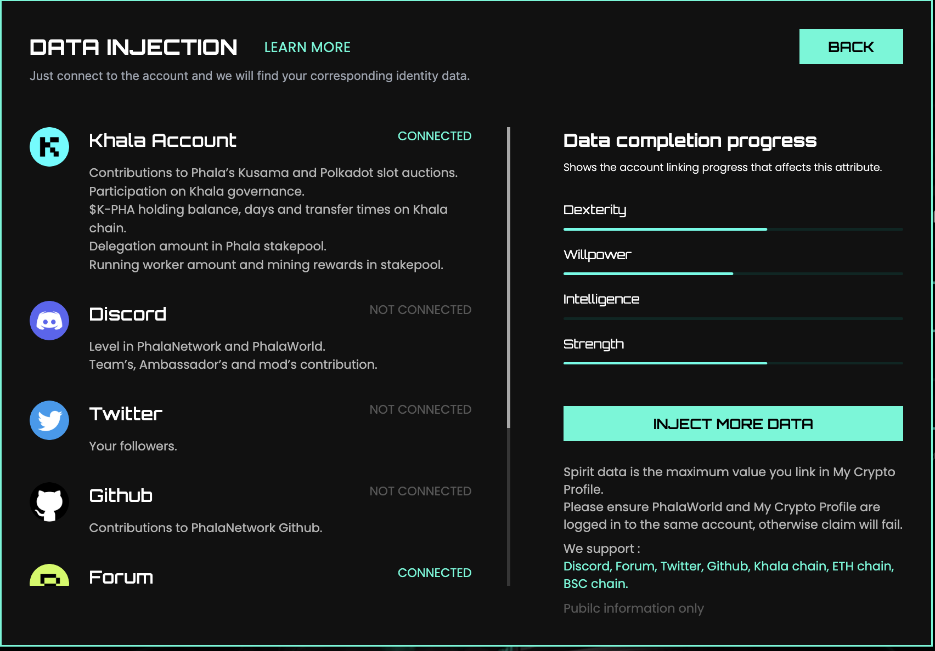The width and height of the screenshot is (935, 651).
Task: Click the 'Your followers.' description
Action: pos(133,446)
